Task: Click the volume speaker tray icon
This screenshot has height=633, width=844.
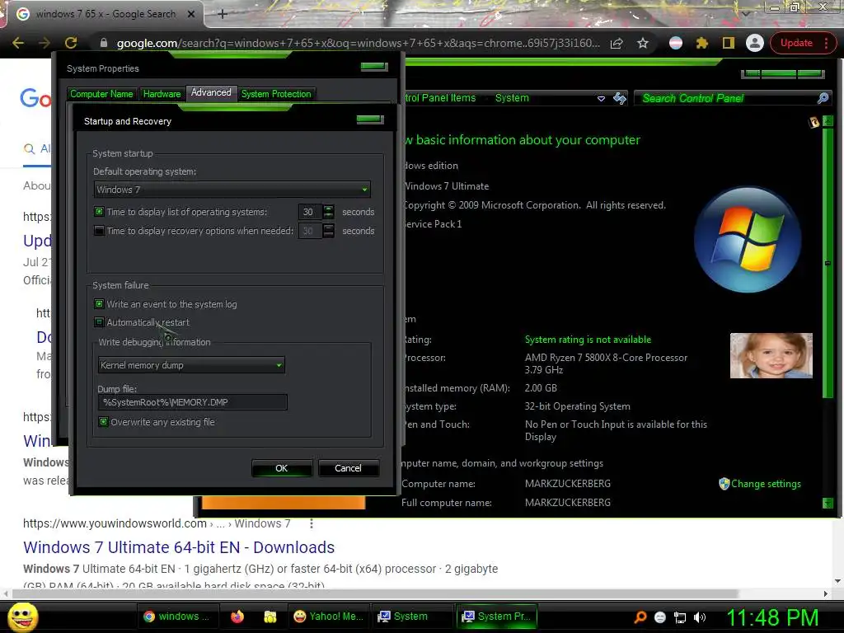Action: (x=701, y=617)
